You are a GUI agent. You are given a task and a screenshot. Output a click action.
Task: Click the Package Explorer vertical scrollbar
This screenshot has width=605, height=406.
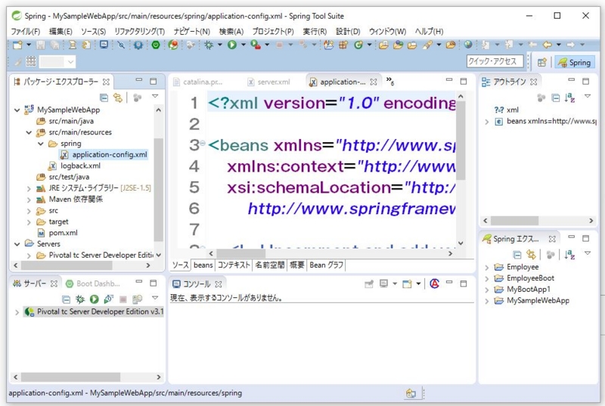[158, 189]
